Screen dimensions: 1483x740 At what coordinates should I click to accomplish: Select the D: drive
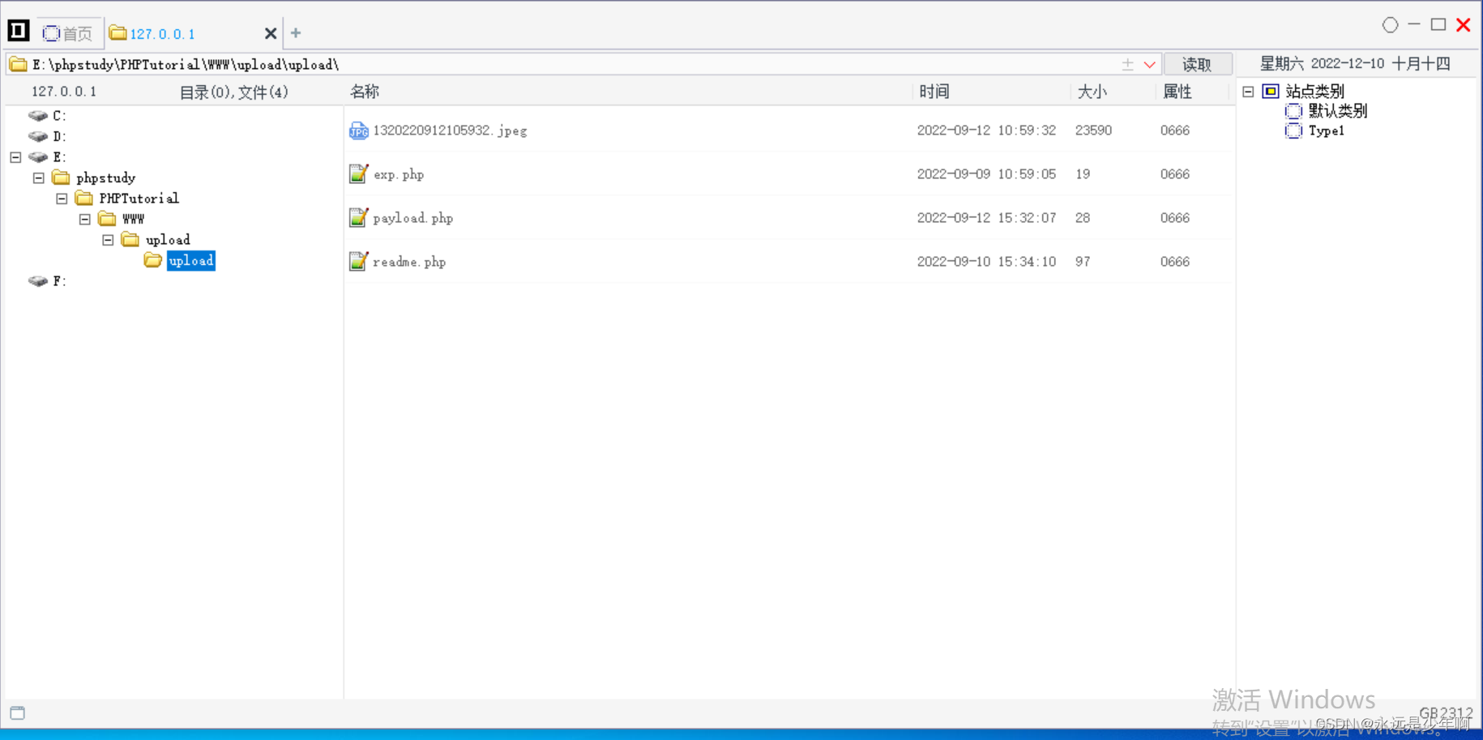[59, 136]
